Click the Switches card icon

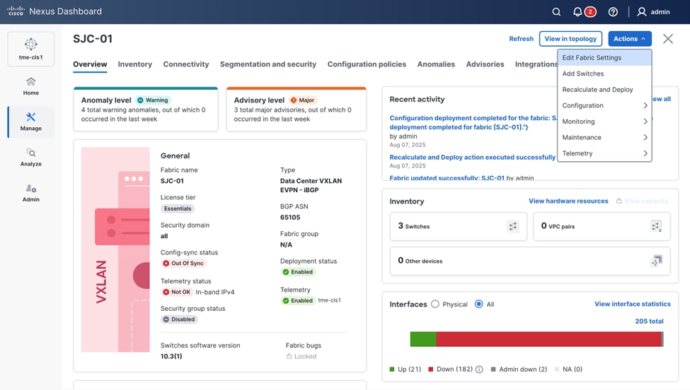click(x=513, y=226)
